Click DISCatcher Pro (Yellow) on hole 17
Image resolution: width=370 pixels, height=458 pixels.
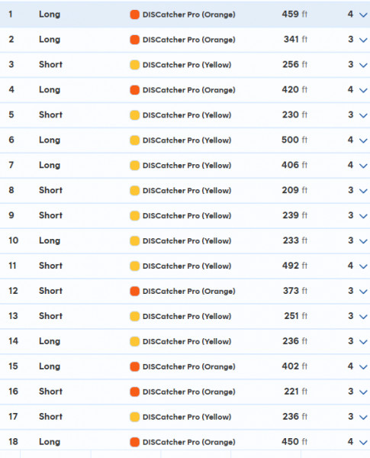[x=187, y=417]
